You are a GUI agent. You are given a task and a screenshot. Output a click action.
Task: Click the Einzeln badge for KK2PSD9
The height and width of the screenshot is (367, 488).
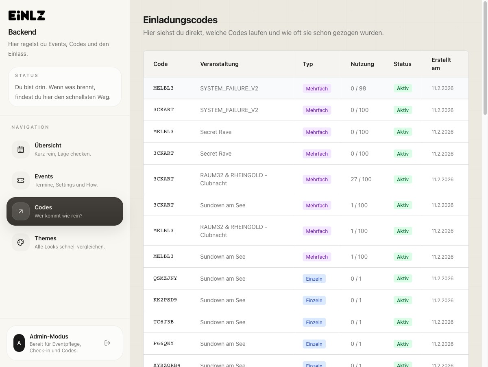click(314, 300)
